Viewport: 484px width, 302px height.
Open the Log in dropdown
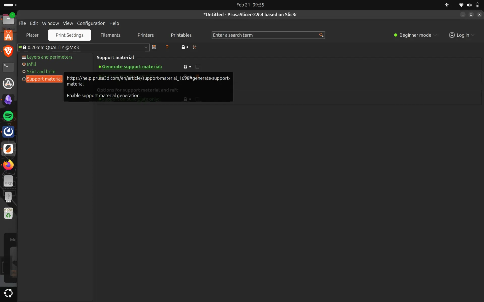pyautogui.click(x=473, y=35)
